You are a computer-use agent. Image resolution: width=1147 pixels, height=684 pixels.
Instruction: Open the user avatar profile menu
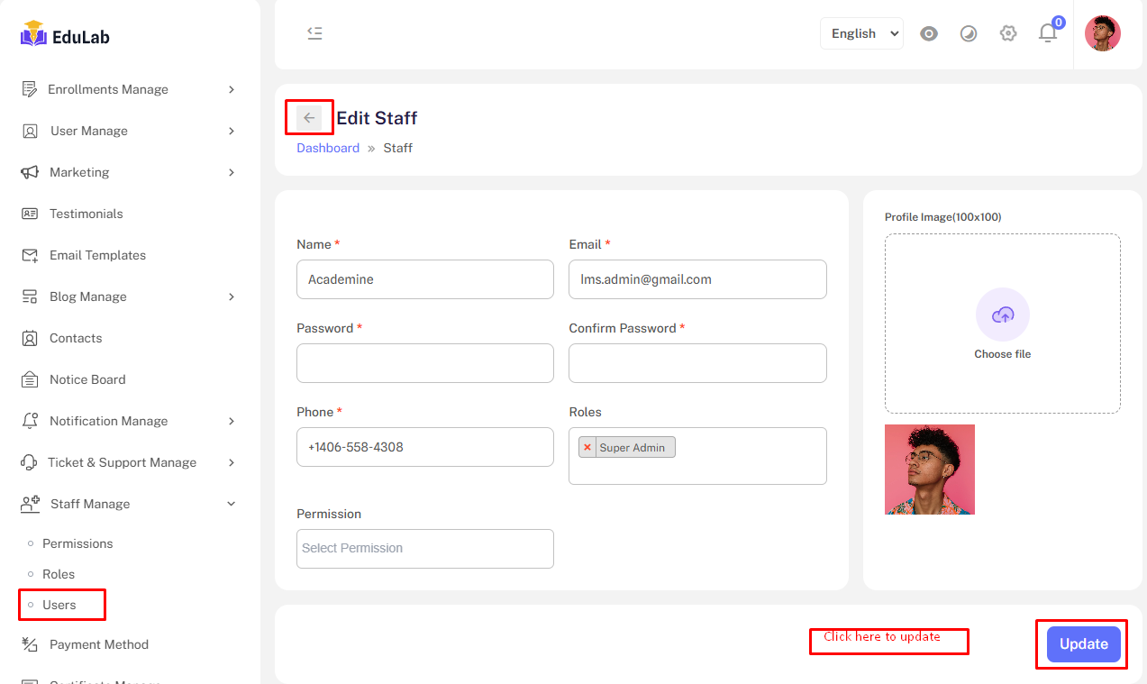coord(1102,33)
